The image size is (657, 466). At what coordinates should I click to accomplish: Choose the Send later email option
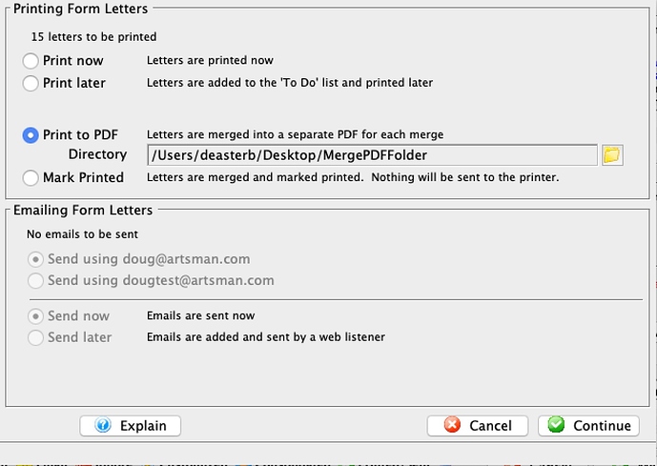35,337
